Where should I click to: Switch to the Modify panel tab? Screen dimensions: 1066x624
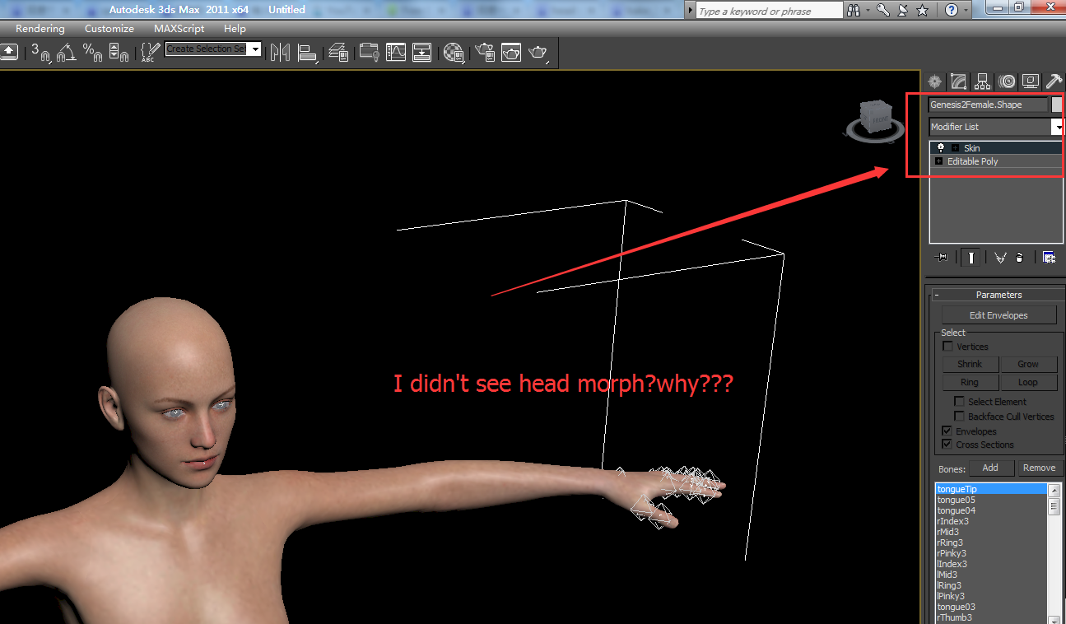(958, 81)
